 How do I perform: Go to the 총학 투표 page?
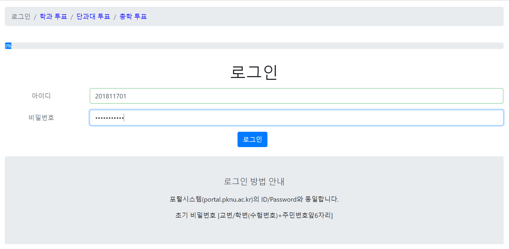(x=133, y=16)
